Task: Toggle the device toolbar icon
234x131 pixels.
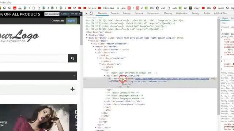Action: click(x=91, y=13)
